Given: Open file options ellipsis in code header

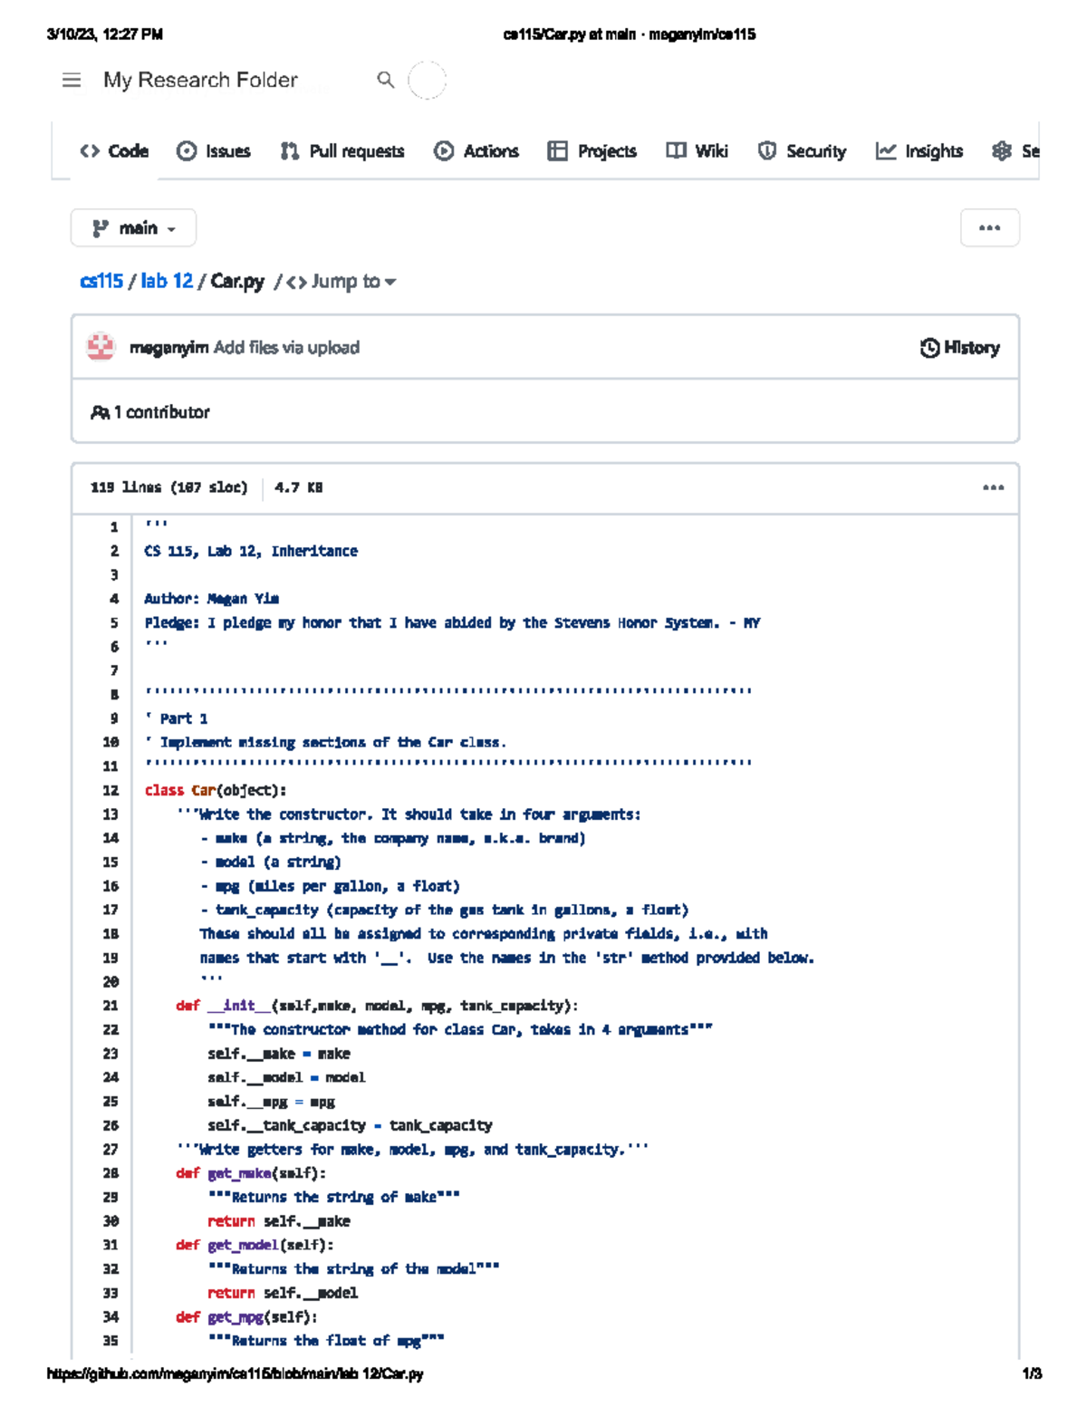Looking at the screenshot, I should [x=993, y=487].
